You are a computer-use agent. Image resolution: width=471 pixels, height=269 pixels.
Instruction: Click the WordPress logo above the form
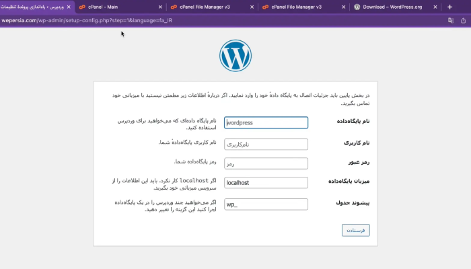(235, 56)
